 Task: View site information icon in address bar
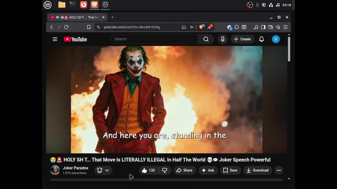[98, 27]
